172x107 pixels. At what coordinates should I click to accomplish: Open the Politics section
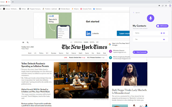[41, 53]
